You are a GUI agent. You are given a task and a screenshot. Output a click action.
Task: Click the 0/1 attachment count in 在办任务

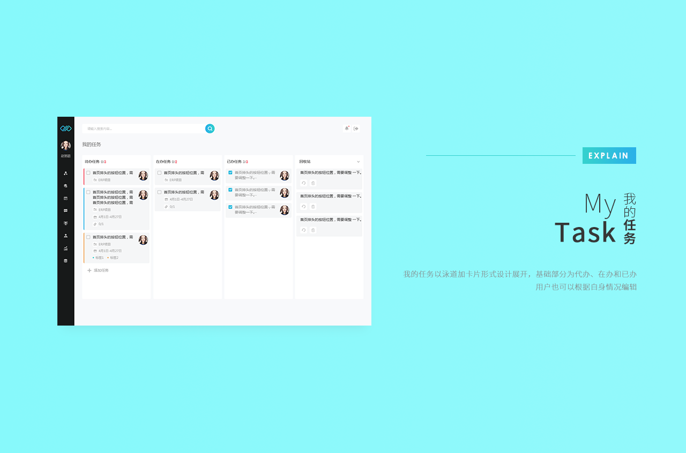tap(170, 207)
